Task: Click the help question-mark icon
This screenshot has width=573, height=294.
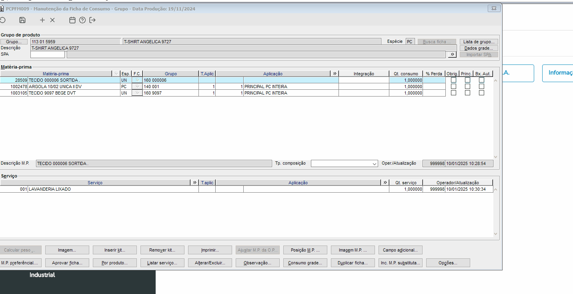Action: tap(82, 20)
